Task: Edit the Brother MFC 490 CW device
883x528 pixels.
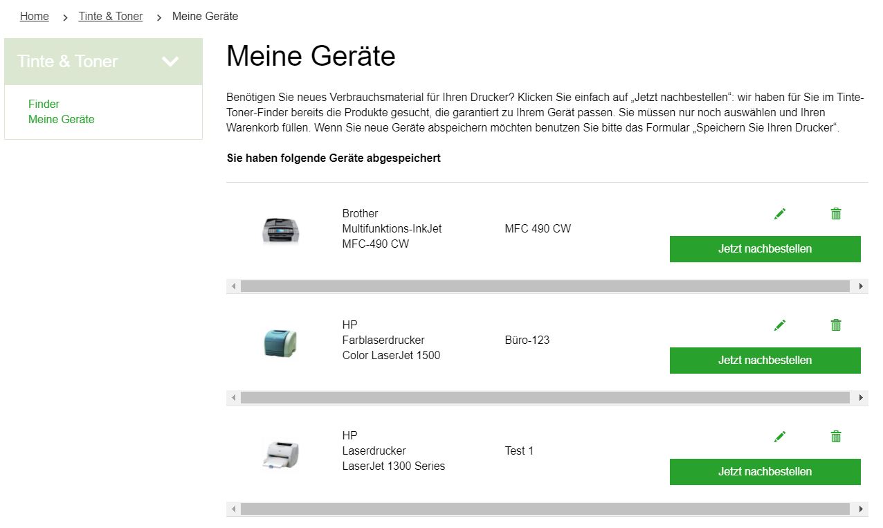Action: point(780,214)
